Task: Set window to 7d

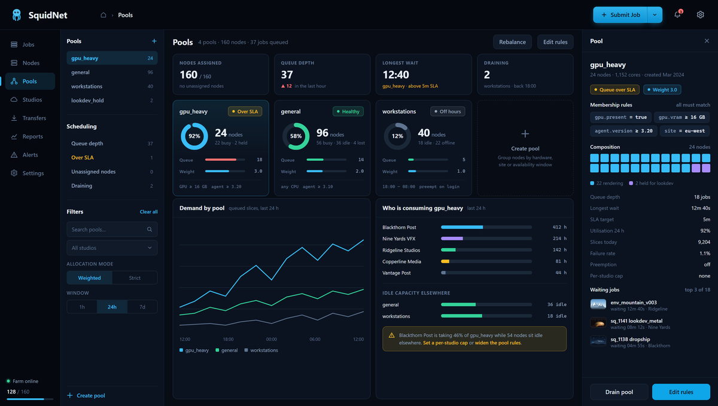Action: point(142,307)
